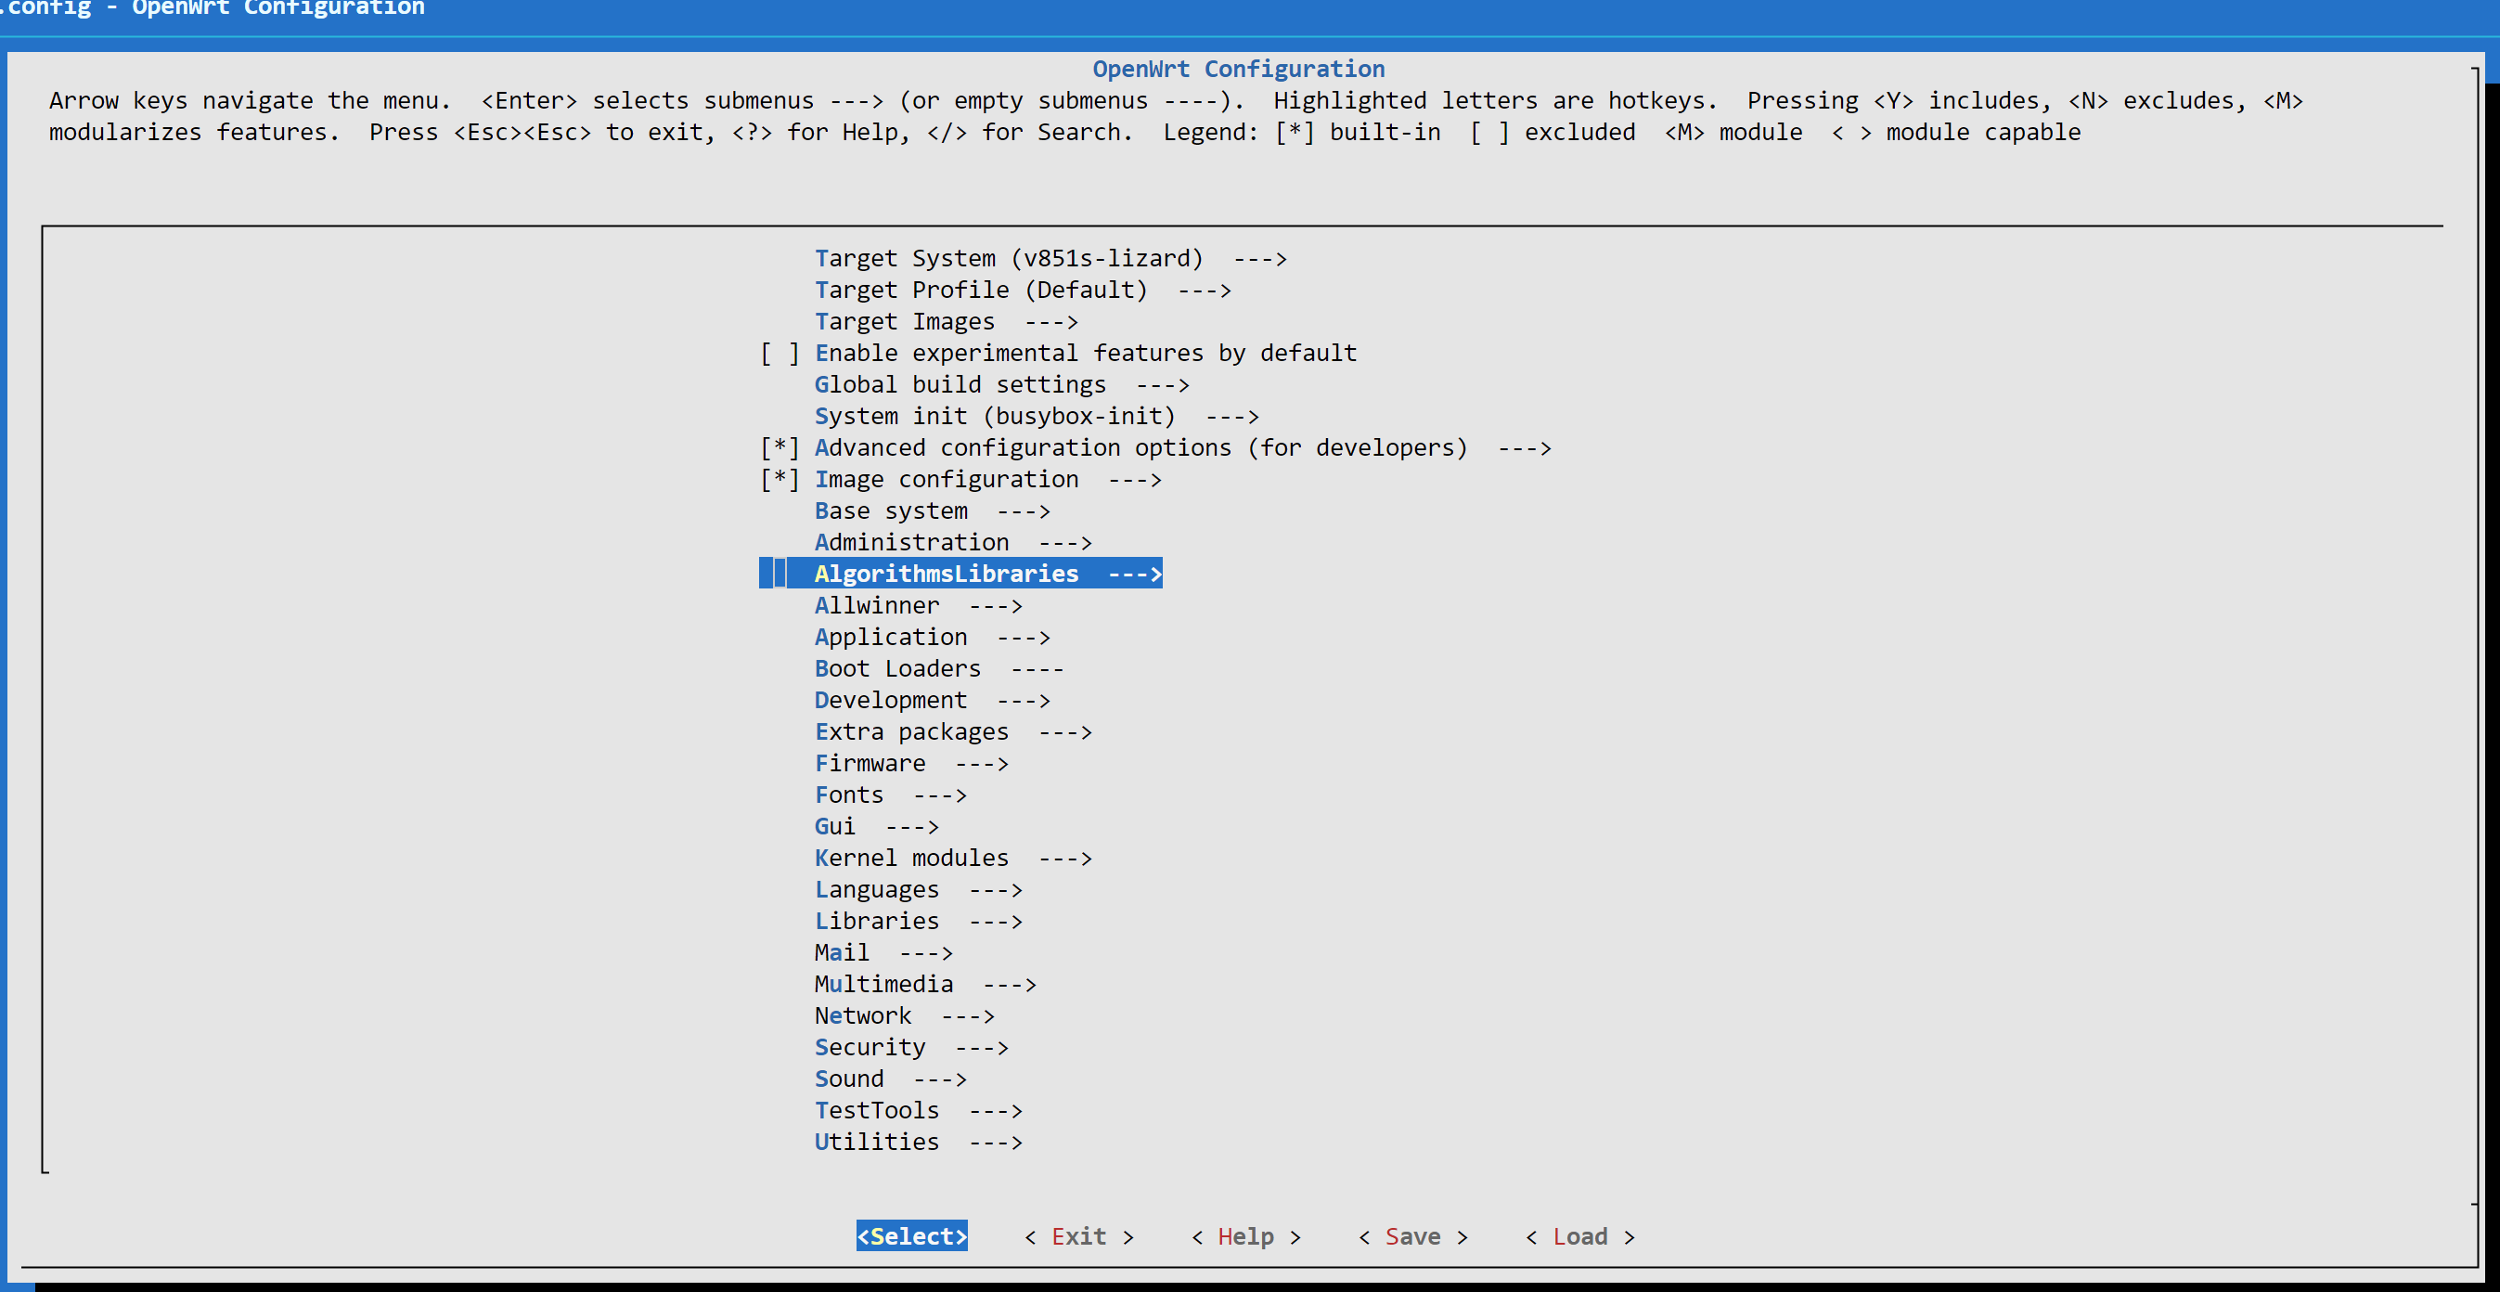Expand the Kernel modules submenu
The image size is (2500, 1292).
click(911, 859)
